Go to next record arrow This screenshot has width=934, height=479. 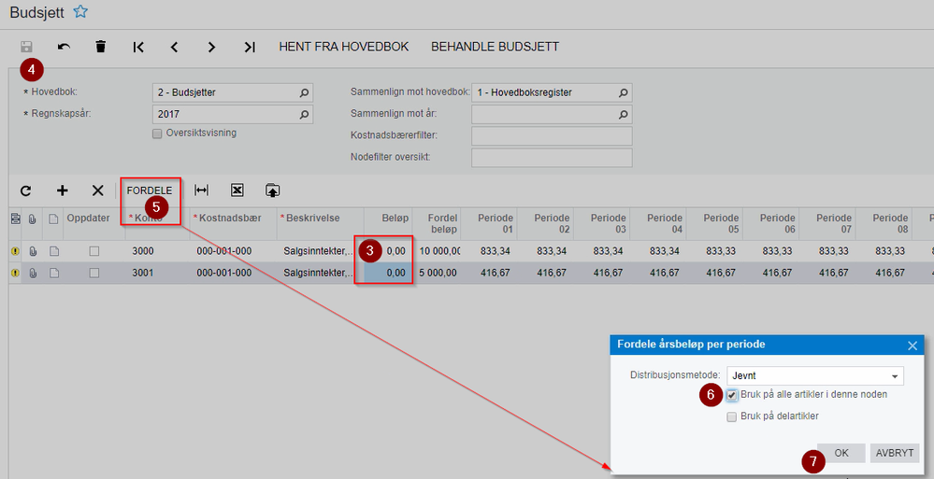click(211, 47)
